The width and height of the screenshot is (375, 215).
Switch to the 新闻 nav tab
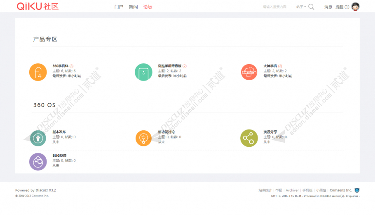click(x=133, y=7)
